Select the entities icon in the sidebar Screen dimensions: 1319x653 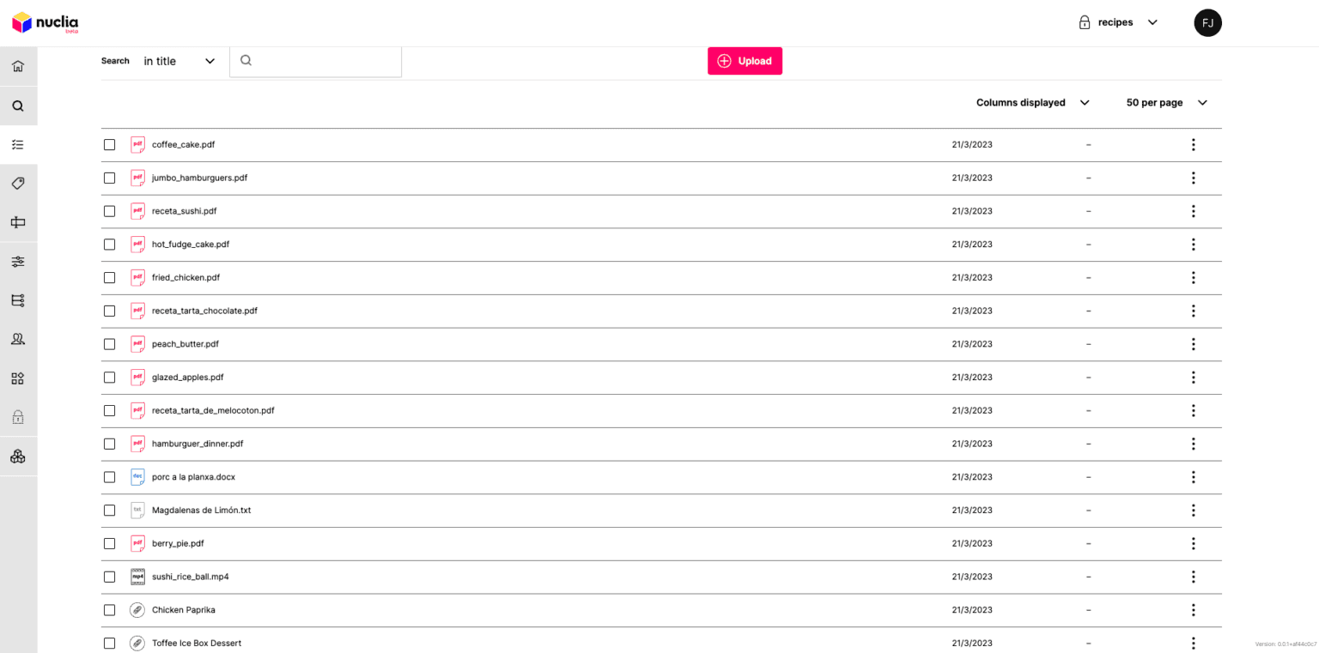click(x=18, y=221)
